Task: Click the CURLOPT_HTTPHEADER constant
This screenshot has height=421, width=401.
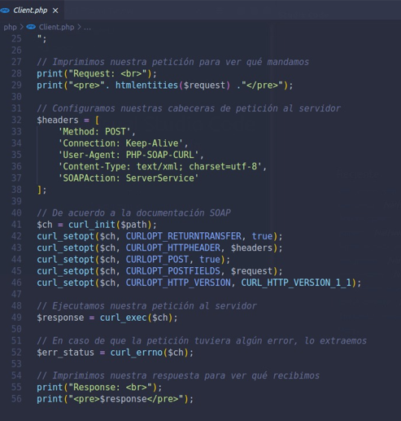Action: [x=173, y=248]
